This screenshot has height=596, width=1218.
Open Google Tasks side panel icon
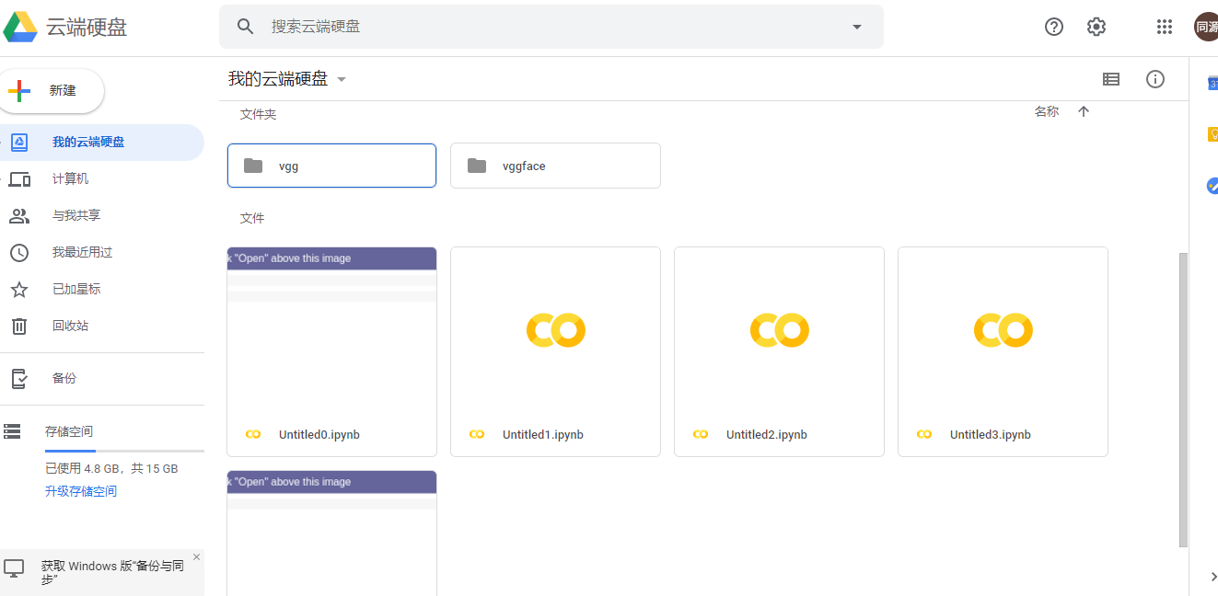pyautogui.click(x=1212, y=186)
